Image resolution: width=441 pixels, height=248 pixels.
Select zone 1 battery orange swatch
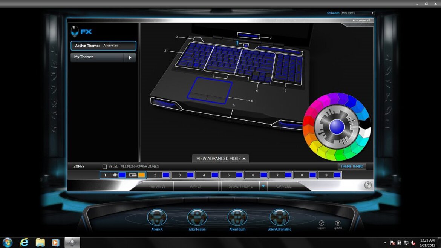(141, 175)
